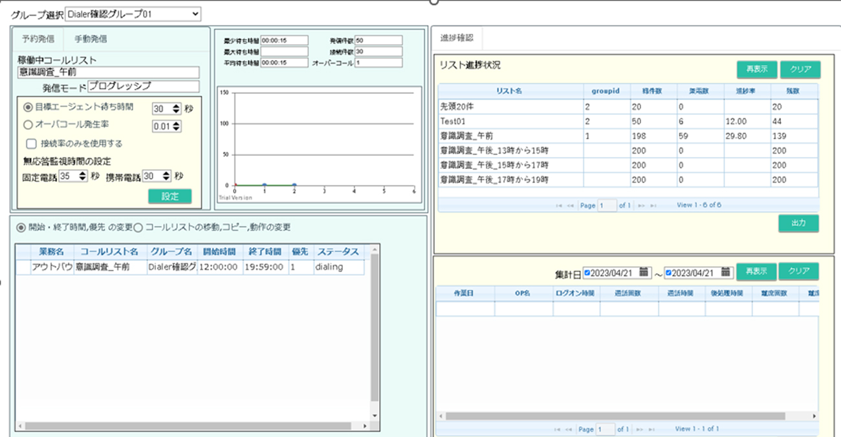Go to last page in the 作業日 table pager
Screen dimensions: 841x437
(652, 429)
